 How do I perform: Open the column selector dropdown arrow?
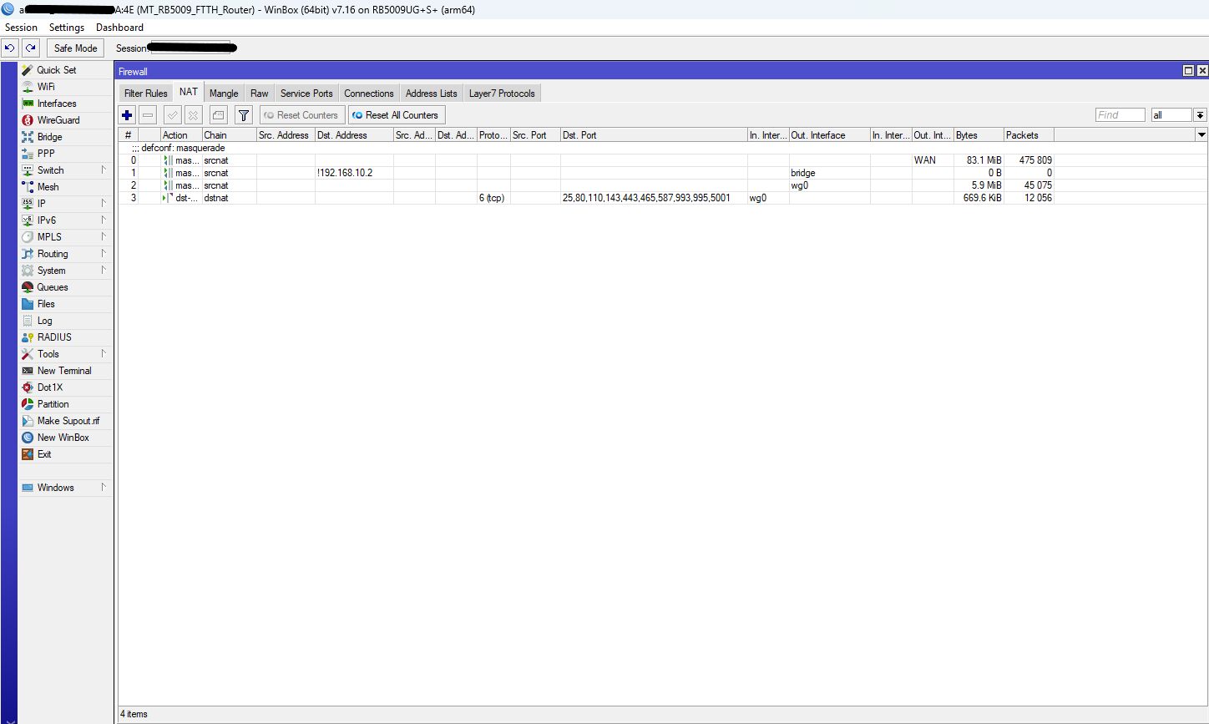pos(1201,135)
